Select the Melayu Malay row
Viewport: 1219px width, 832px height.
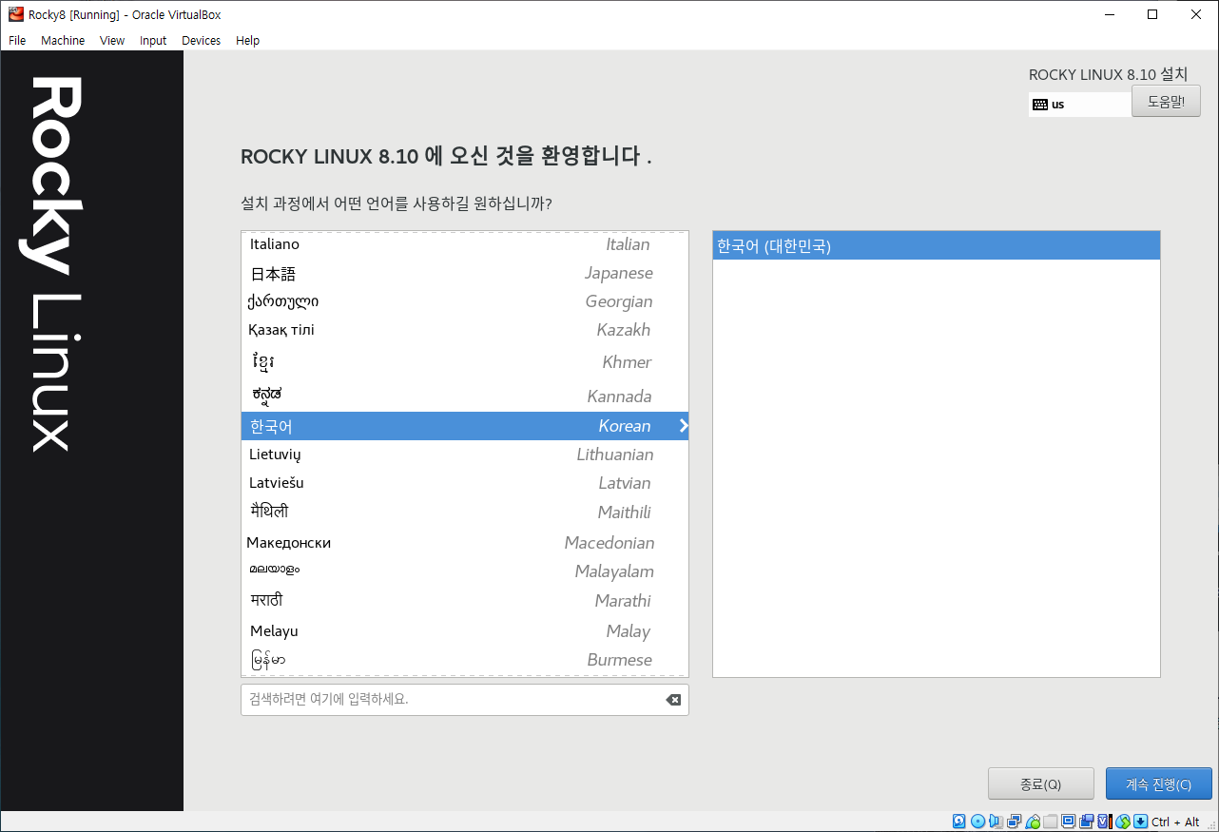tap(465, 631)
